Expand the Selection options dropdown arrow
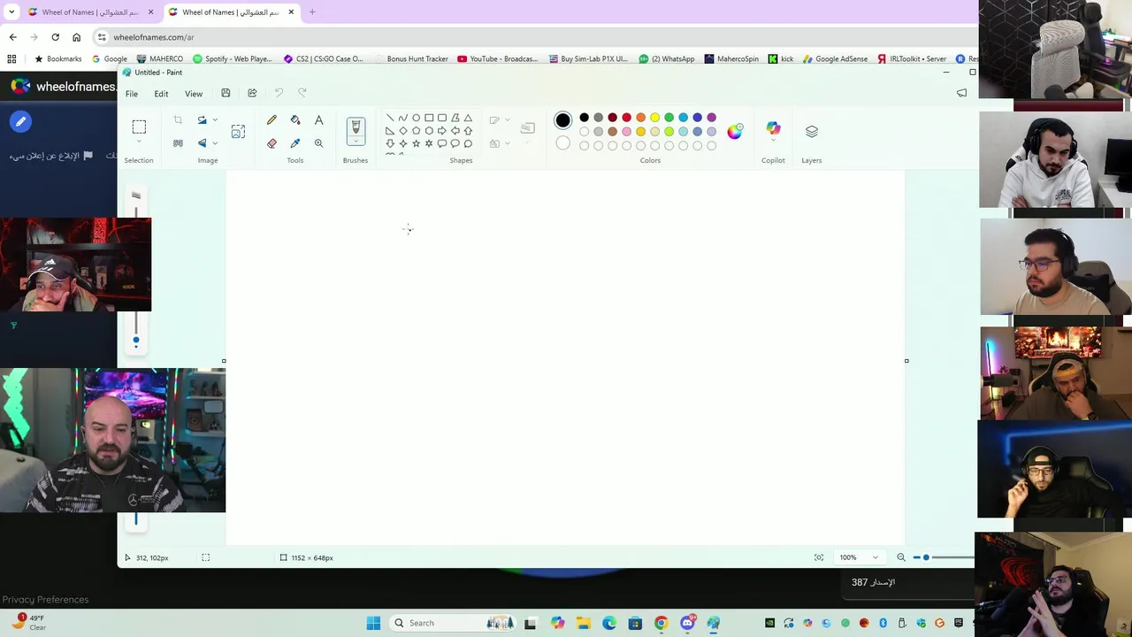Viewport: 1132px width, 637px height. [139, 142]
